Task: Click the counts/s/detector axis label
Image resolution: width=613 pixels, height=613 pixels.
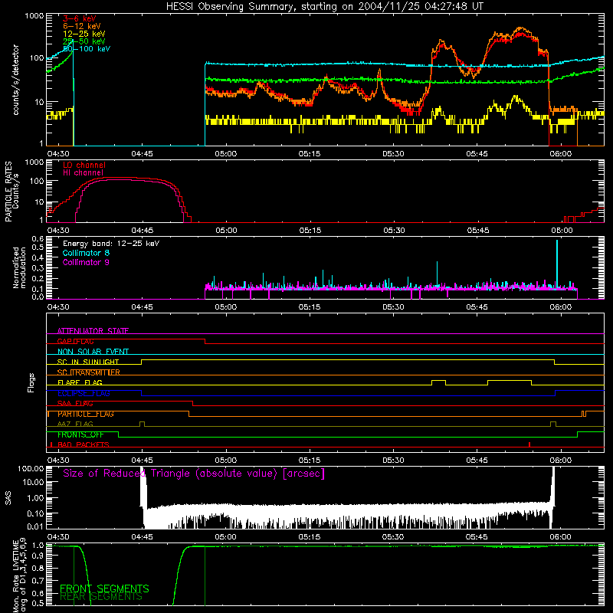Action: click(15, 80)
